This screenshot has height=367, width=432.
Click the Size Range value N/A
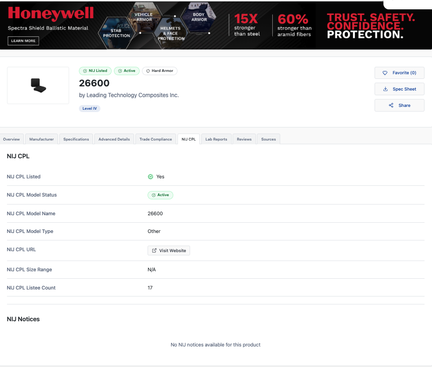click(151, 269)
